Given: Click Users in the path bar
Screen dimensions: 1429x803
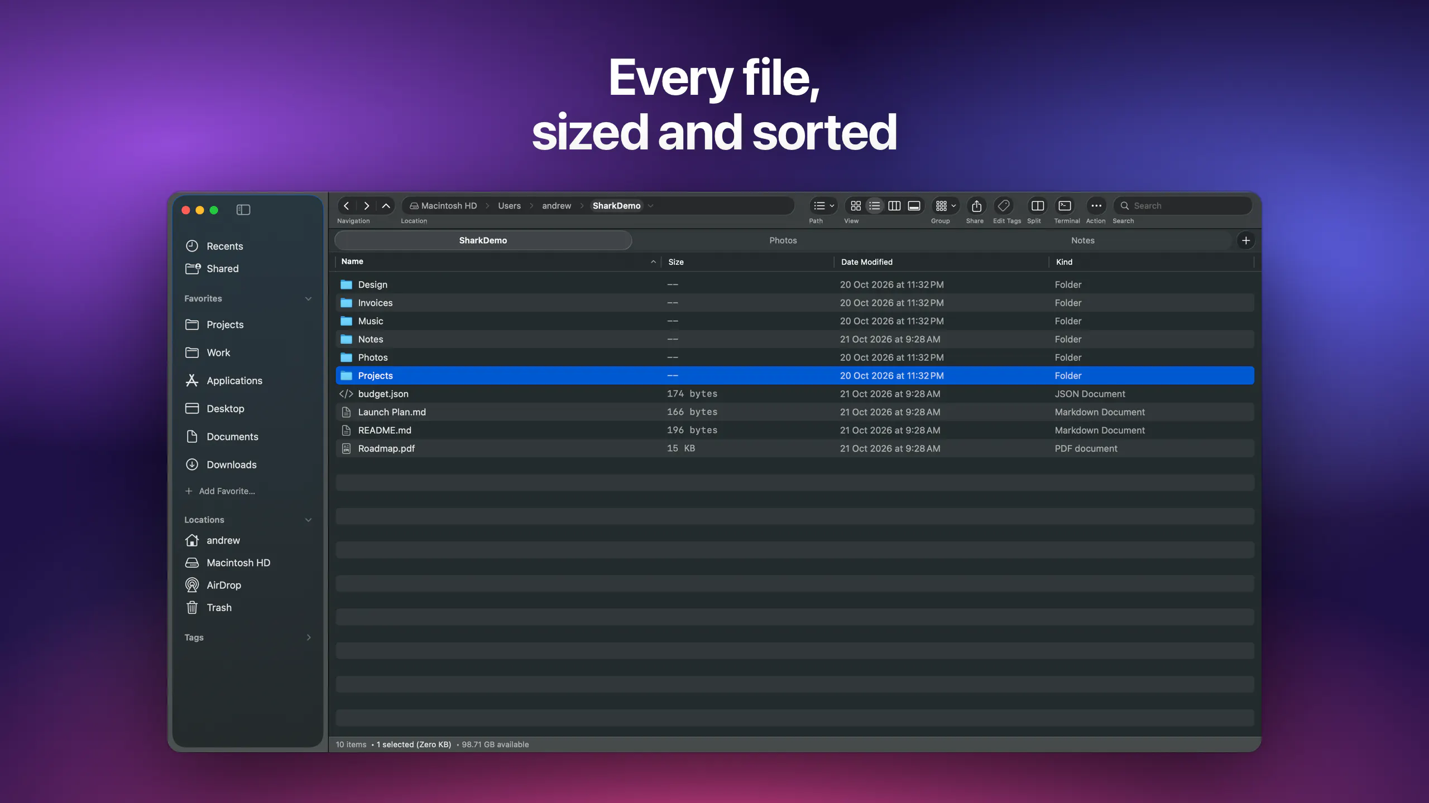Looking at the screenshot, I should coord(509,206).
